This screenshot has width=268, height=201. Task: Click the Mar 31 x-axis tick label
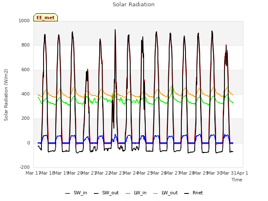tap(229, 173)
